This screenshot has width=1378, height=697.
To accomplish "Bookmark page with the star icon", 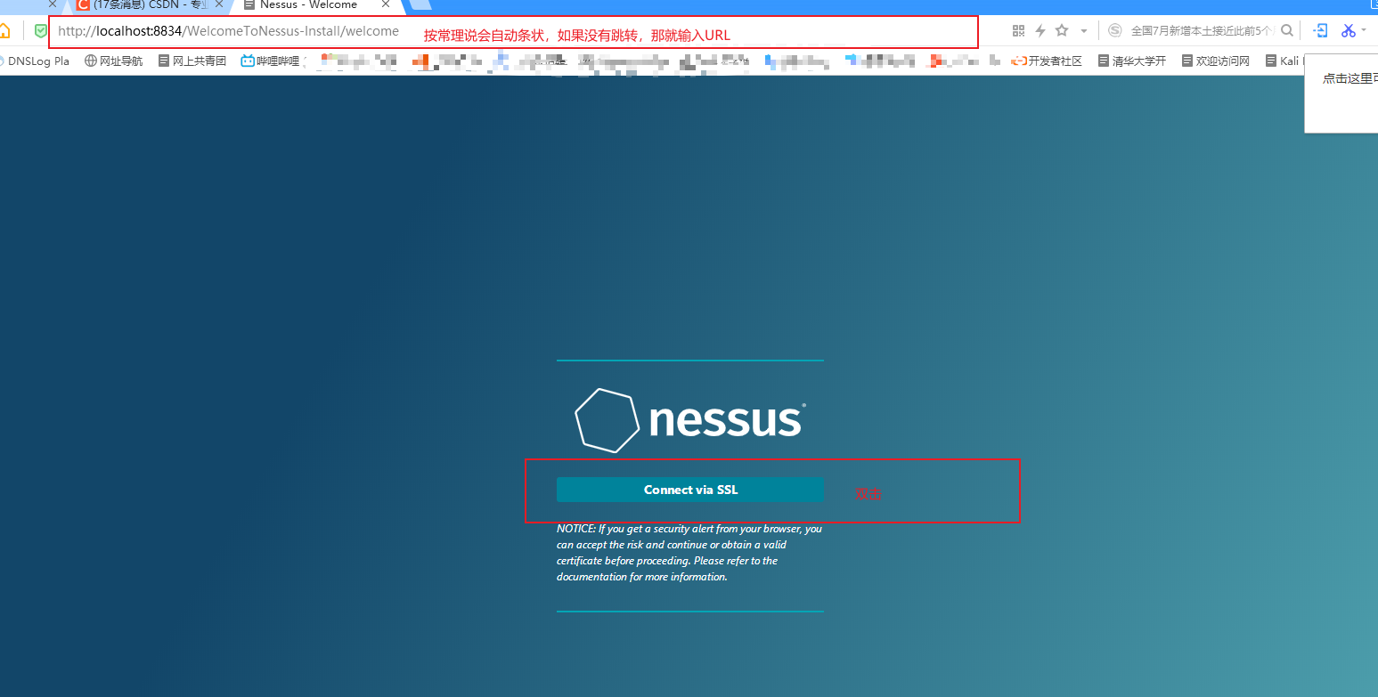I will pos(1062,30).
